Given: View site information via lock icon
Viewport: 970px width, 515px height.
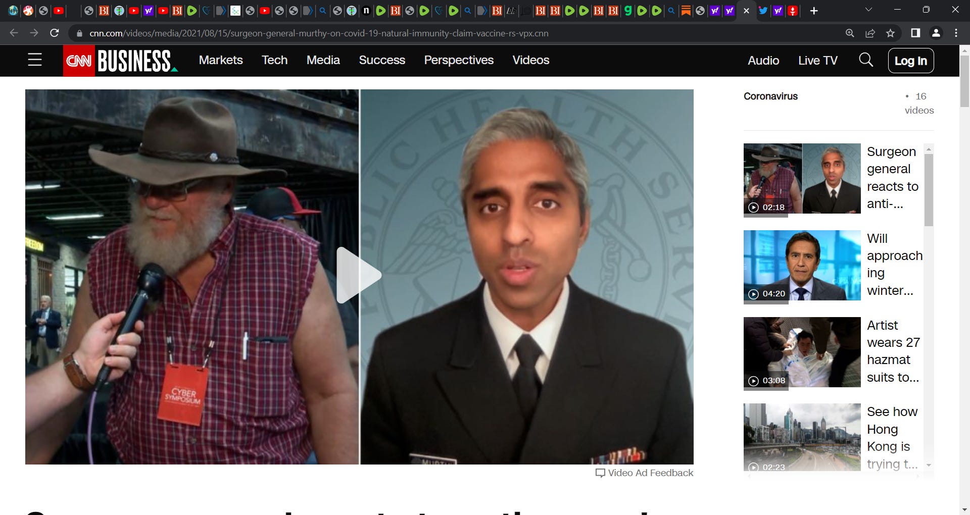Looking at the screenshot, I should click(79, 33).
